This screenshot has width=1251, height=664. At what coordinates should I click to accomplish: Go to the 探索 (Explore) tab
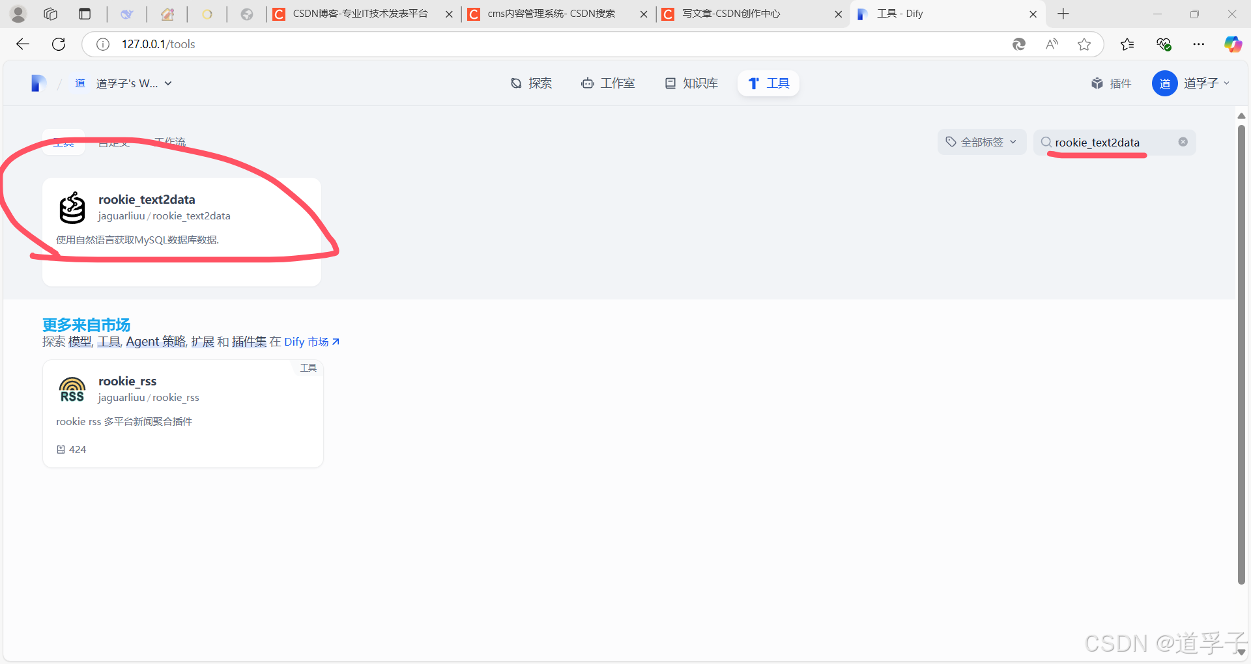click(x=531, y=83)
